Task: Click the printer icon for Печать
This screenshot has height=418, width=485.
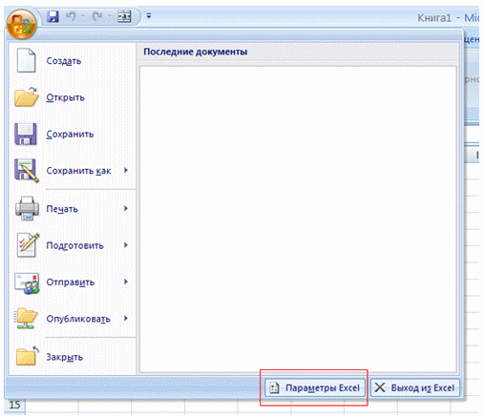Action: tap(27, 208)
